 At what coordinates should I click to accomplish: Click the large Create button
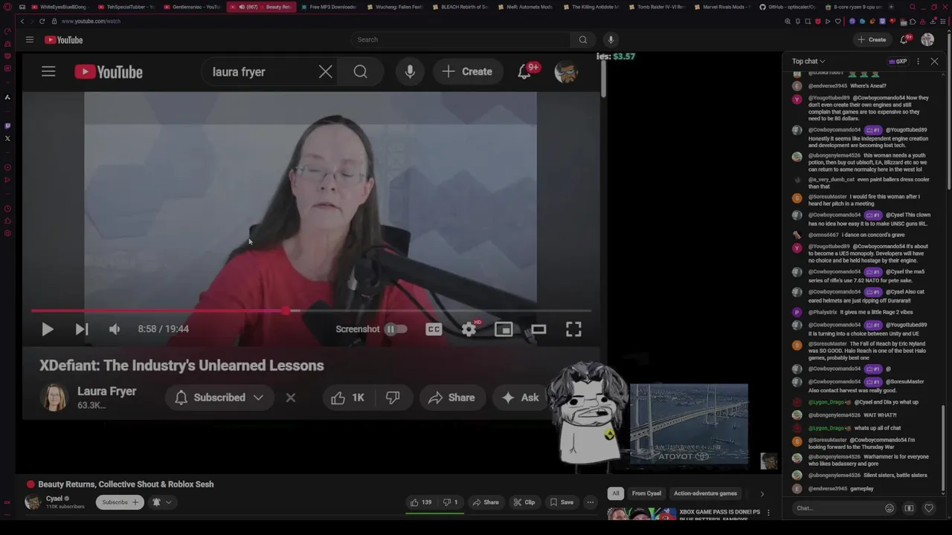pos(467,72)
